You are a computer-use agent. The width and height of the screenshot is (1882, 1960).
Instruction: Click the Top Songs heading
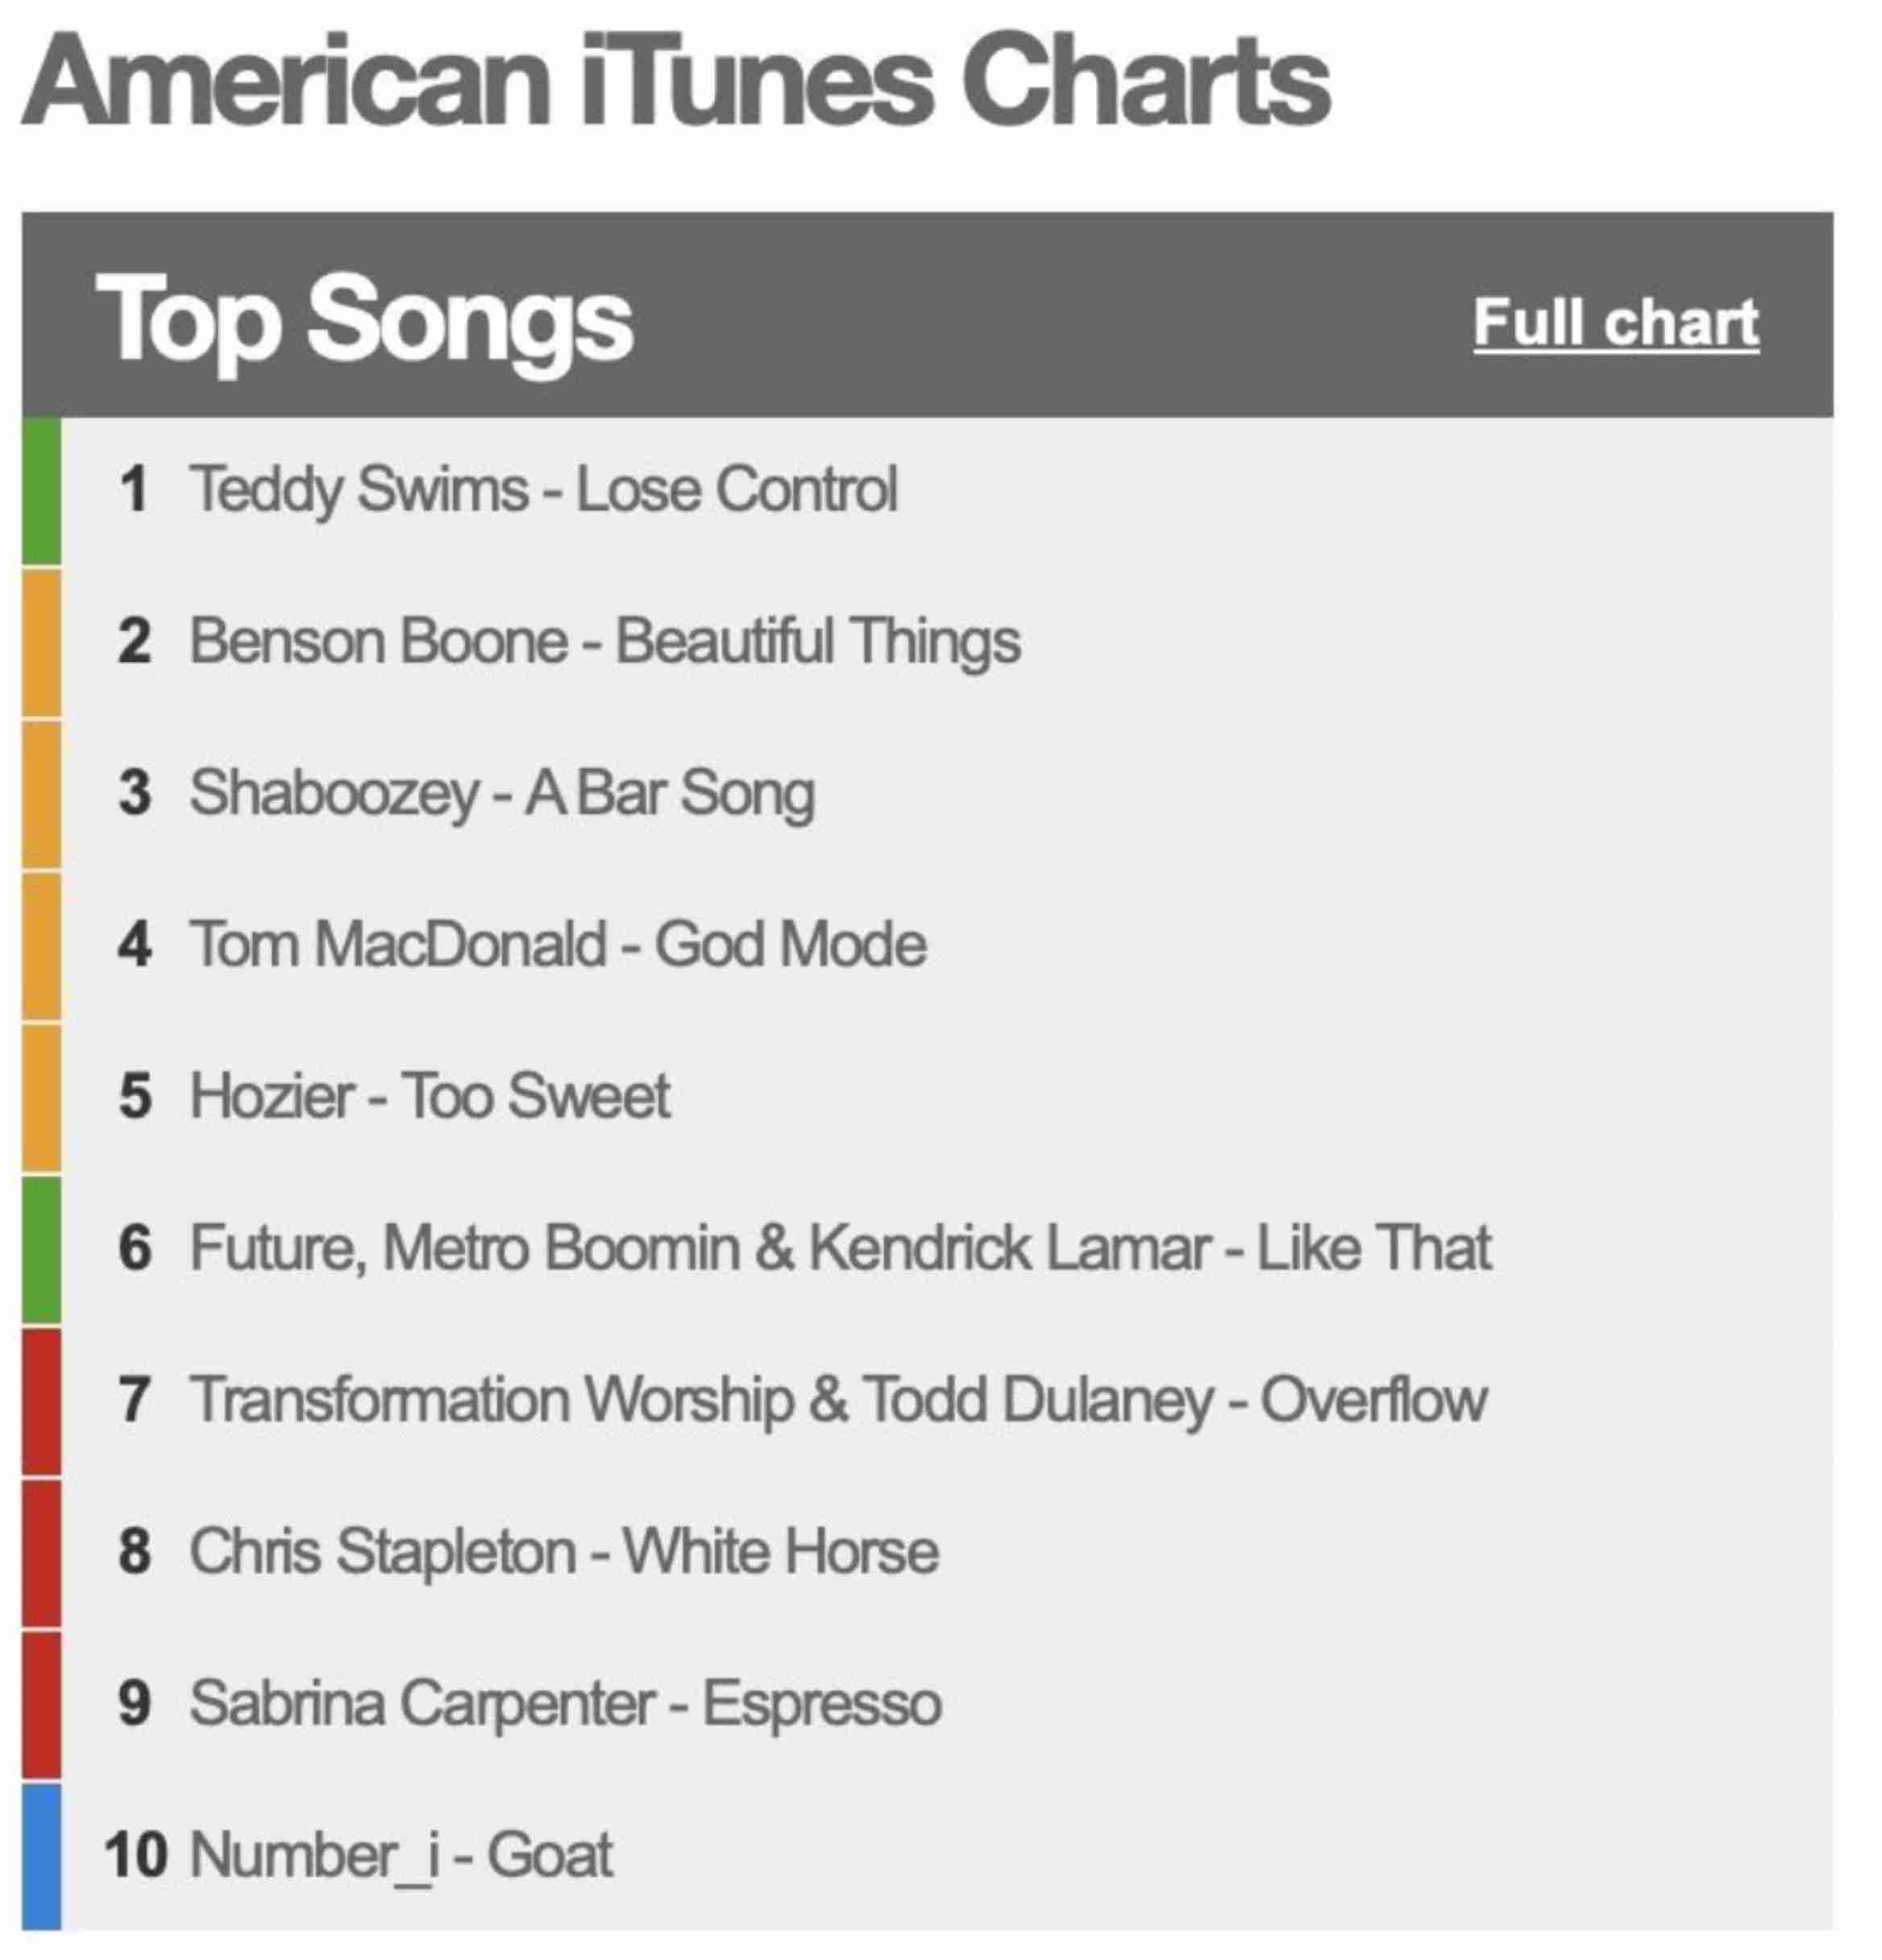[364, 319]
